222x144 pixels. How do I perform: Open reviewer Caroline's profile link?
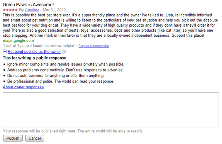tap(32, 10)
